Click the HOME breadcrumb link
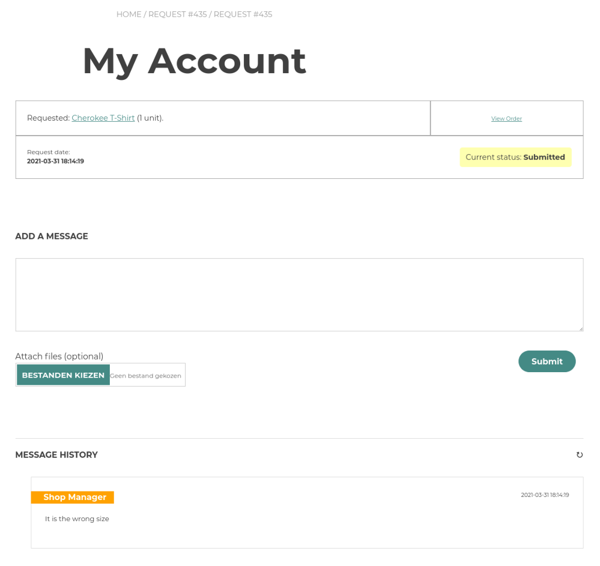 (129, 14)
